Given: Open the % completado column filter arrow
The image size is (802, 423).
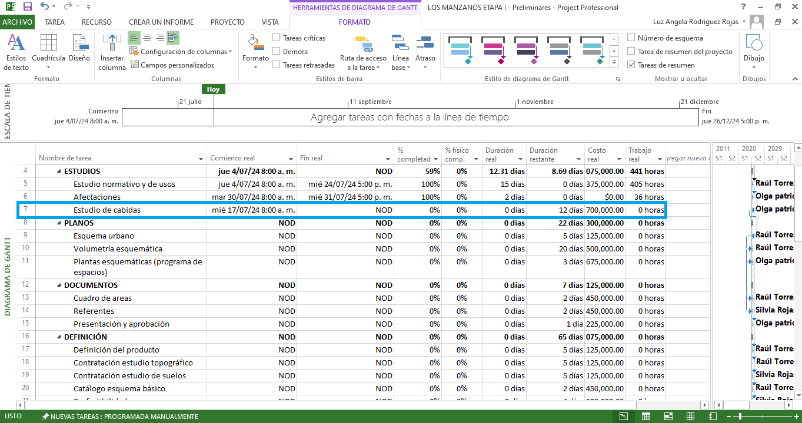Looking at the screenshot, I should point(435,159).
